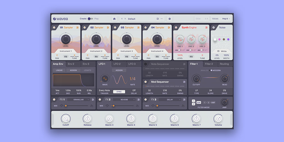284x142 pixels.
Task: Toggle LFO SYNC button
Action: coord(119,92)
